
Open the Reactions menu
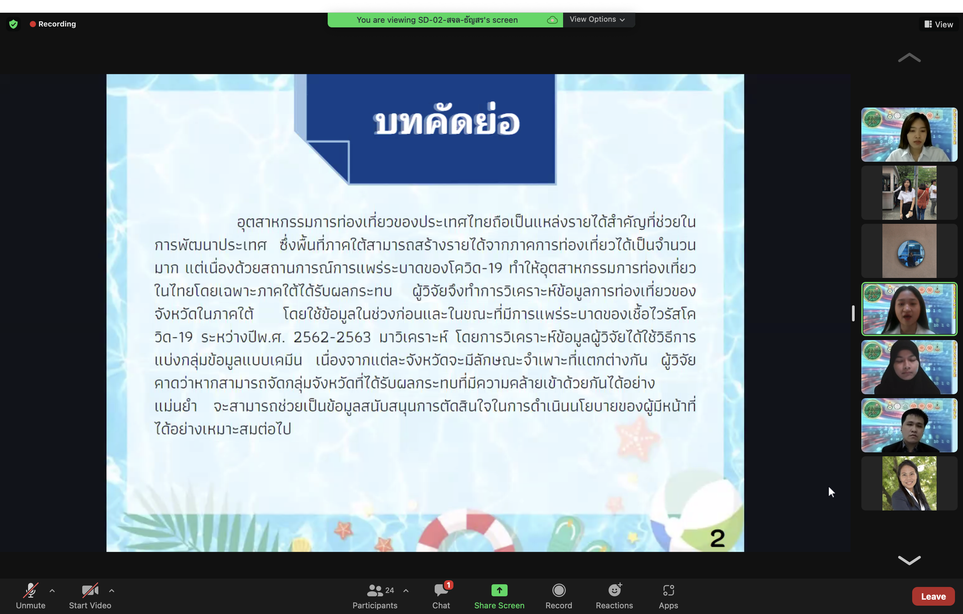614,596
